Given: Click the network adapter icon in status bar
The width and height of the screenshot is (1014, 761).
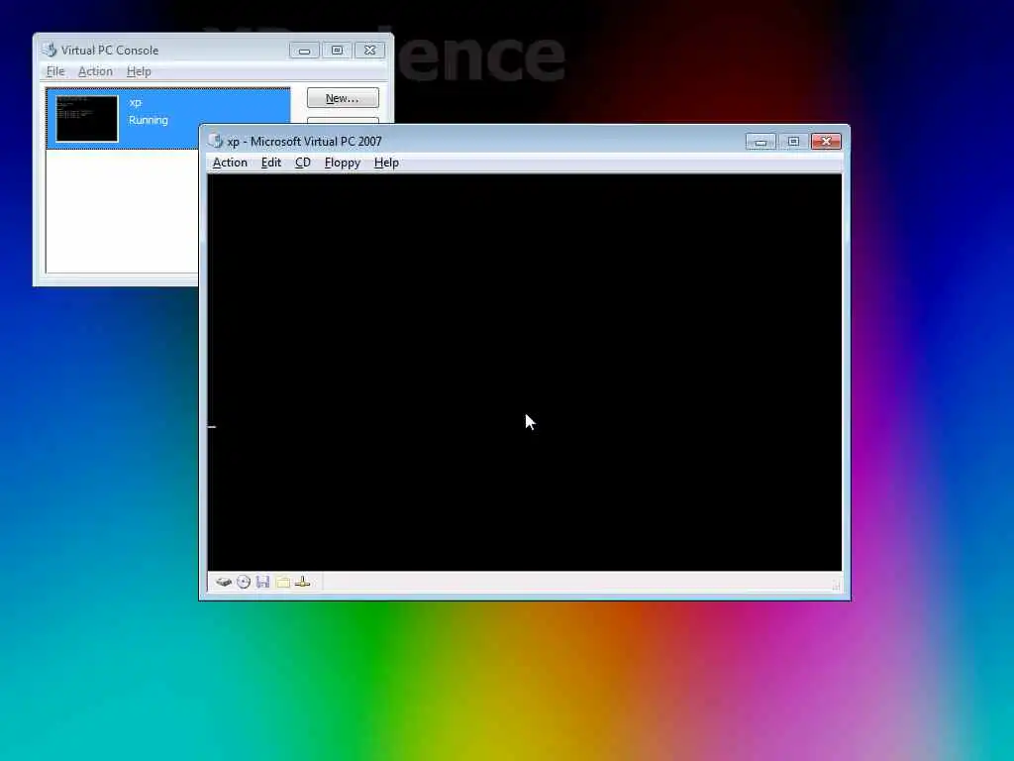Looking at the screenshot, I should pyautogui.click(x=302, y=582).
